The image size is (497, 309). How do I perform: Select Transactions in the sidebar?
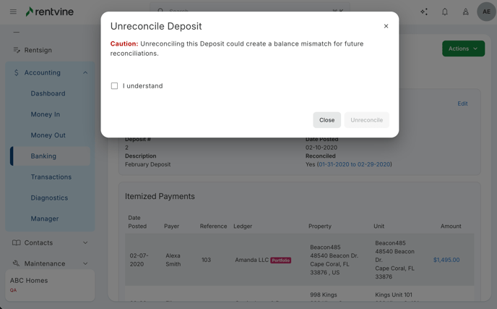(51, 177)
